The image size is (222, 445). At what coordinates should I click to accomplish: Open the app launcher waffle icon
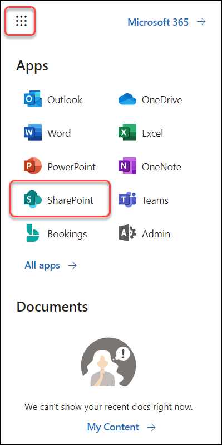(x=22, y=21)
